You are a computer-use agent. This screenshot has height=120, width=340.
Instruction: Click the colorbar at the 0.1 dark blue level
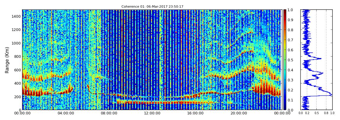(285, 100)
